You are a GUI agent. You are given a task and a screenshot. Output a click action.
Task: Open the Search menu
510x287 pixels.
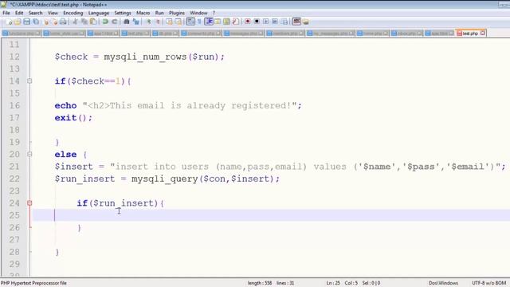coord(35,13)
